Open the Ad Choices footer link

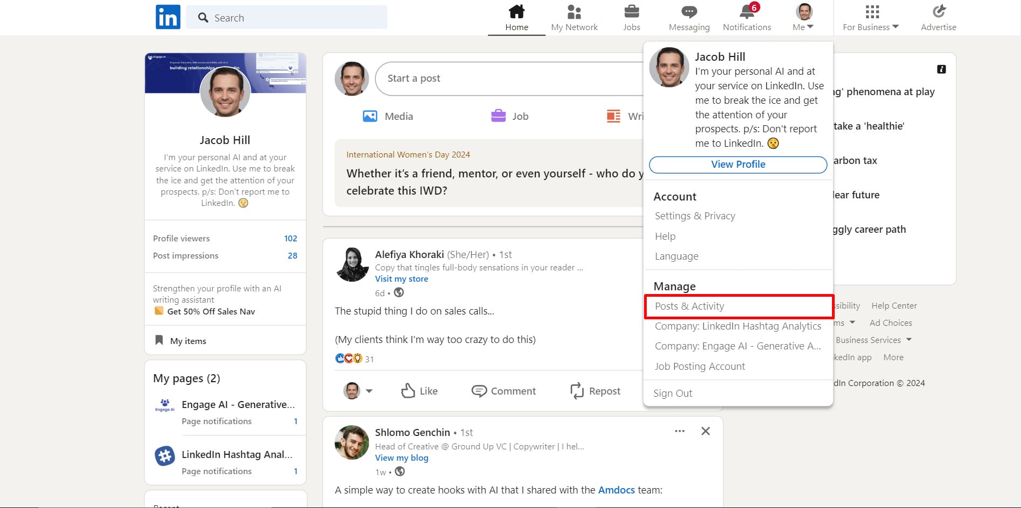click(x=891, y=323)
